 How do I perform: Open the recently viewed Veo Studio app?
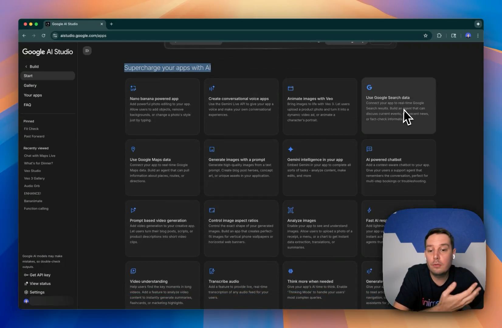click(x=32, y=171)
